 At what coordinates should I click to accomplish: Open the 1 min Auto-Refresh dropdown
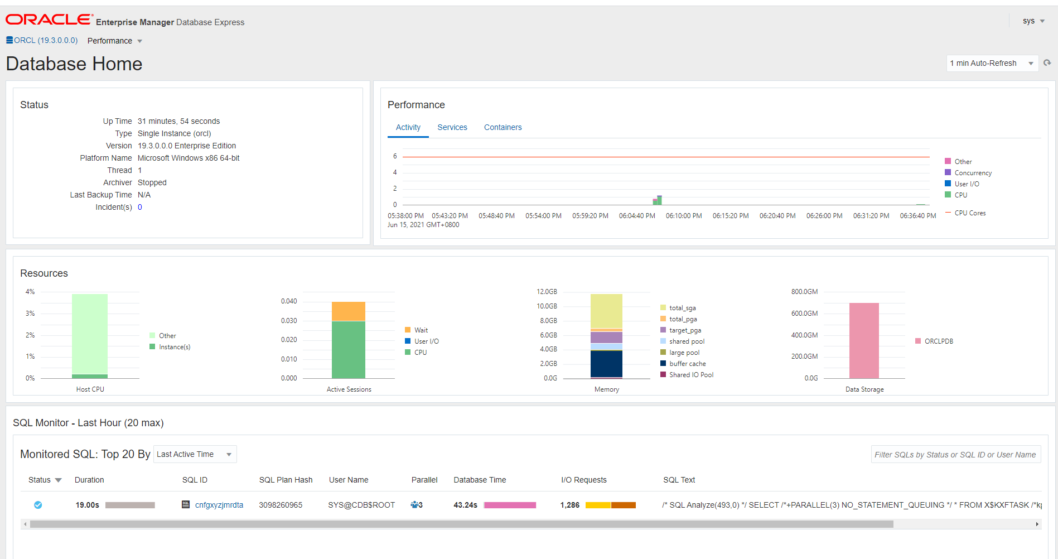992,63
